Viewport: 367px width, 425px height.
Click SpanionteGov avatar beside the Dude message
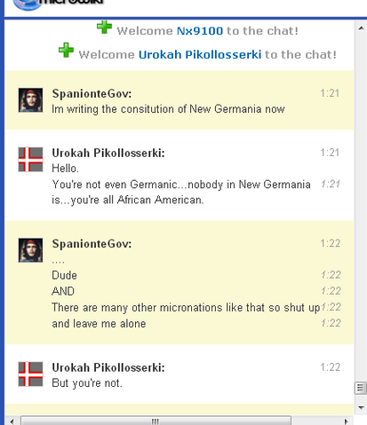click(30, 250)
